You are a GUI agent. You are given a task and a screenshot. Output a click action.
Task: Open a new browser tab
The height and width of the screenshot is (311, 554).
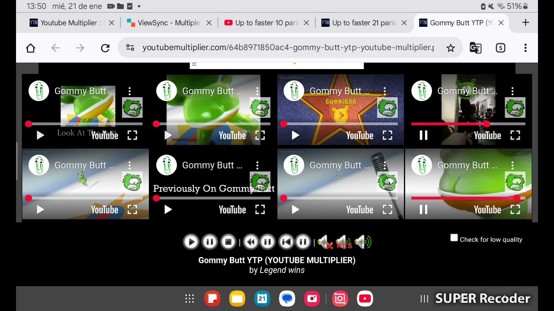click(x=525, y=23)
